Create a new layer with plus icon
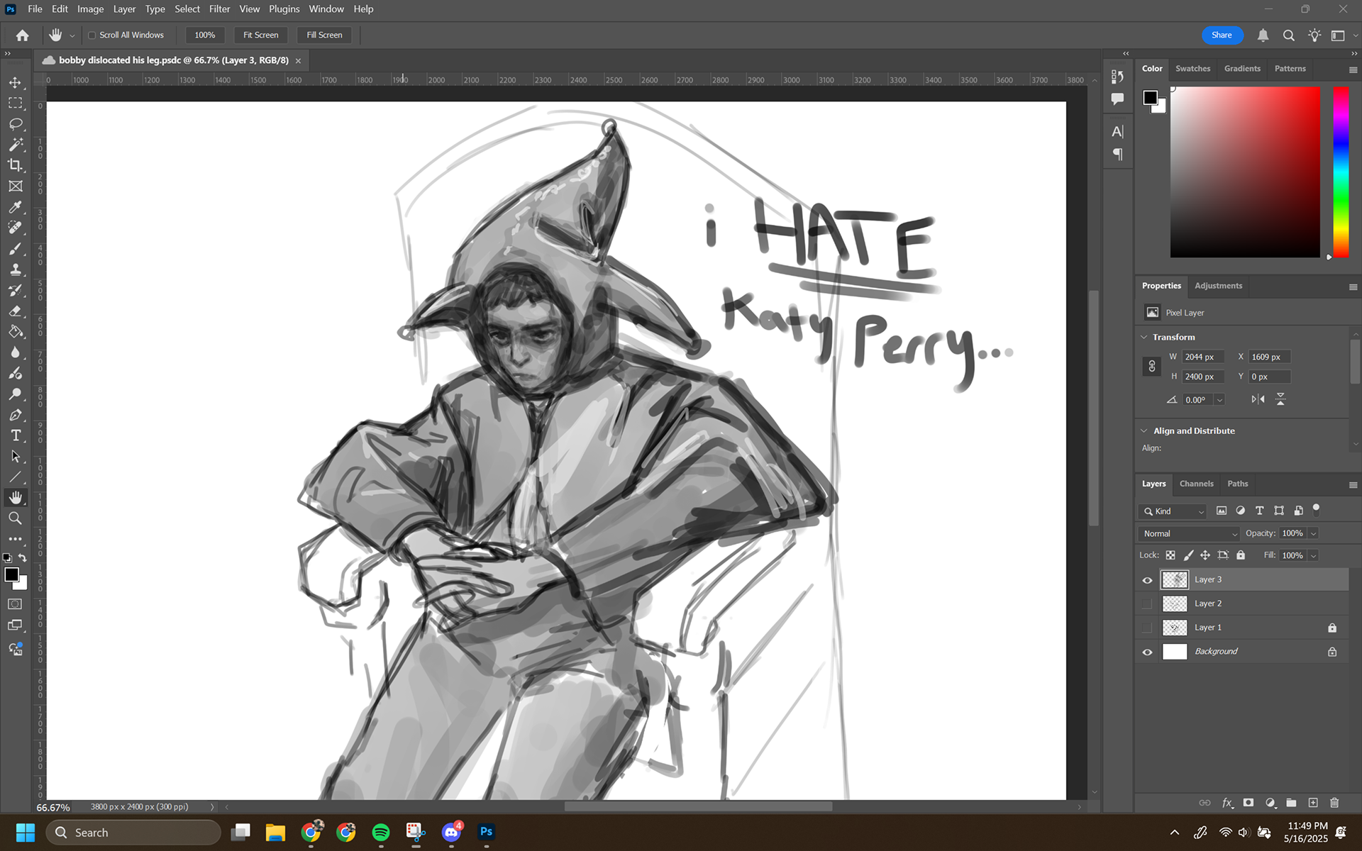 pyautogui.click(x=1313, y=803)
